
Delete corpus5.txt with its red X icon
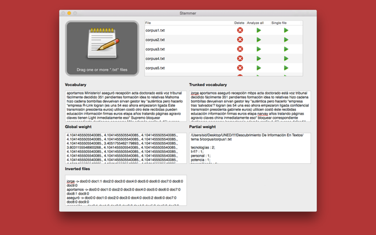coord(240,68)
